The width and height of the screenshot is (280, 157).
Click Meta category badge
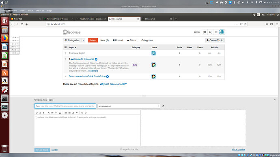pyautogui.click(x=135, y=65)
